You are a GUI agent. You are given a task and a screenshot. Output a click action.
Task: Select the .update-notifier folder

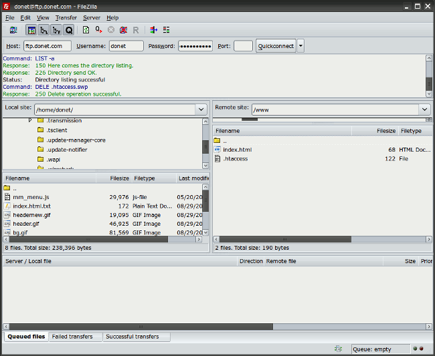point(66,150)
